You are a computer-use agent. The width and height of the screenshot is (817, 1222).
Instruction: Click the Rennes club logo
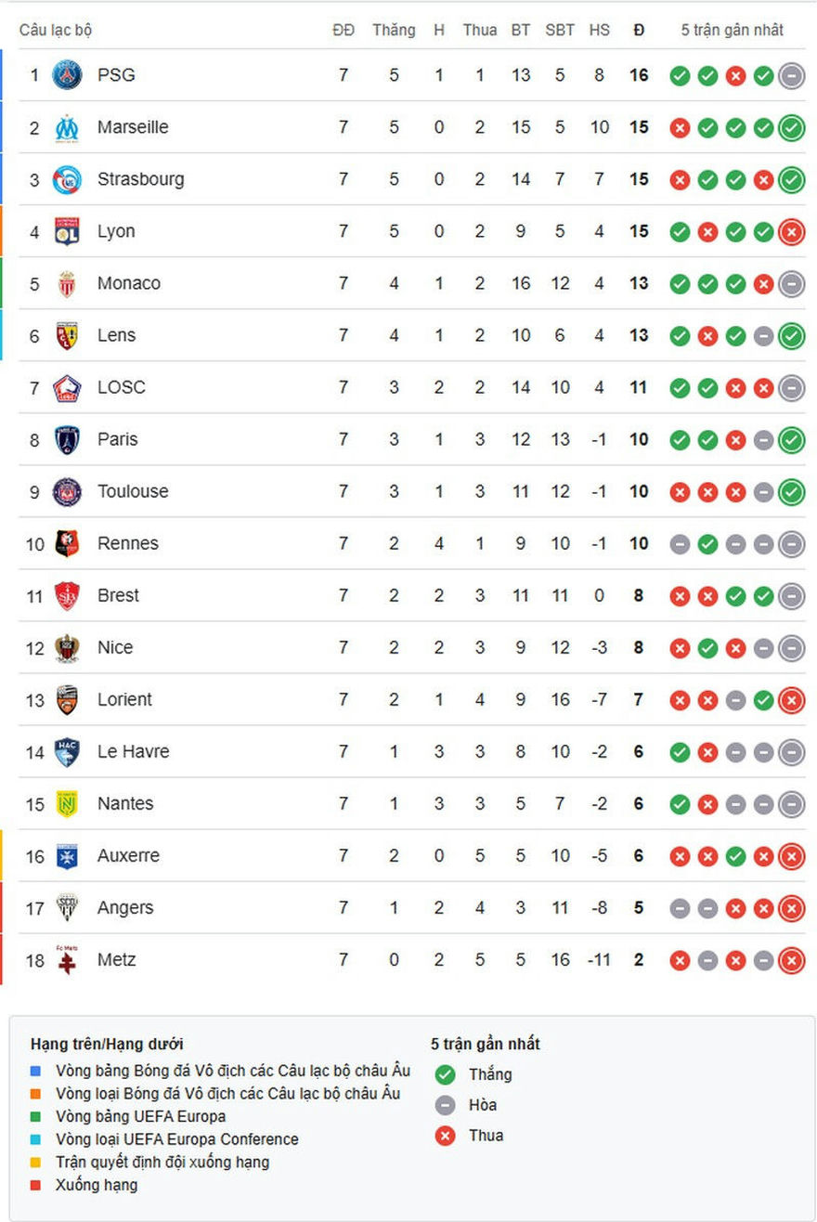tap(67, 543)
